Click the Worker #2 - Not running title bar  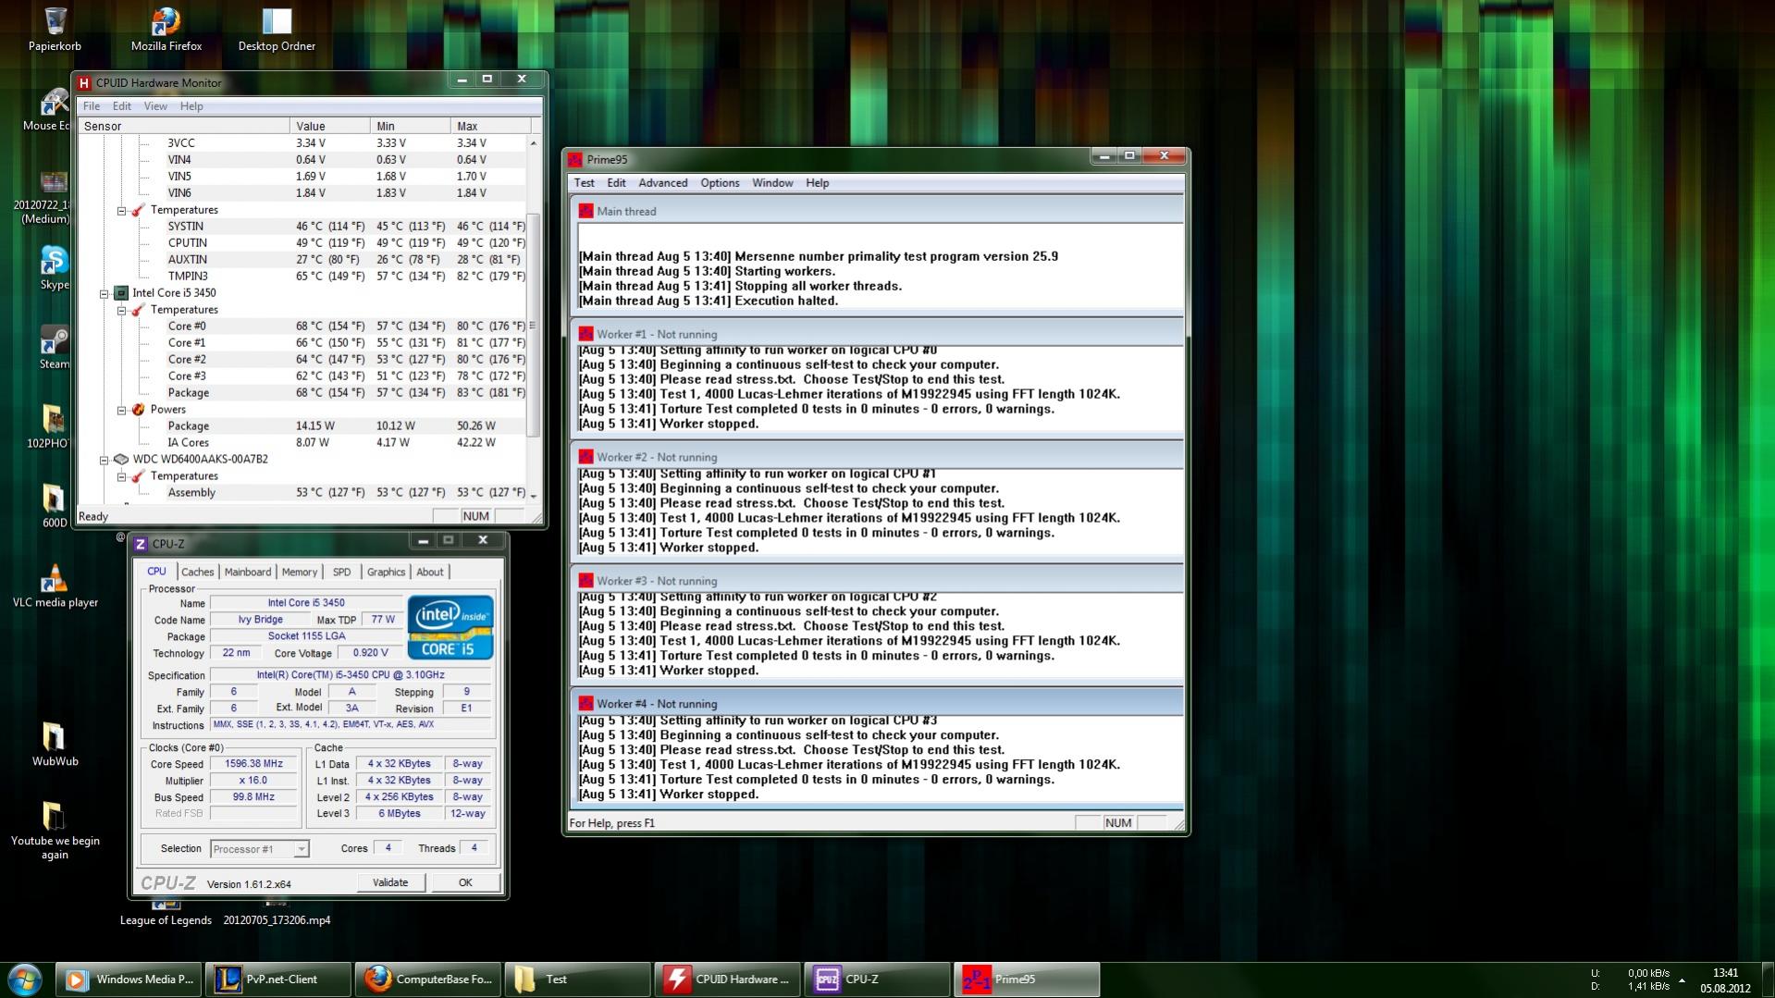(877, 457)
